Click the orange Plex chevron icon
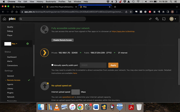 coord(44,53)
